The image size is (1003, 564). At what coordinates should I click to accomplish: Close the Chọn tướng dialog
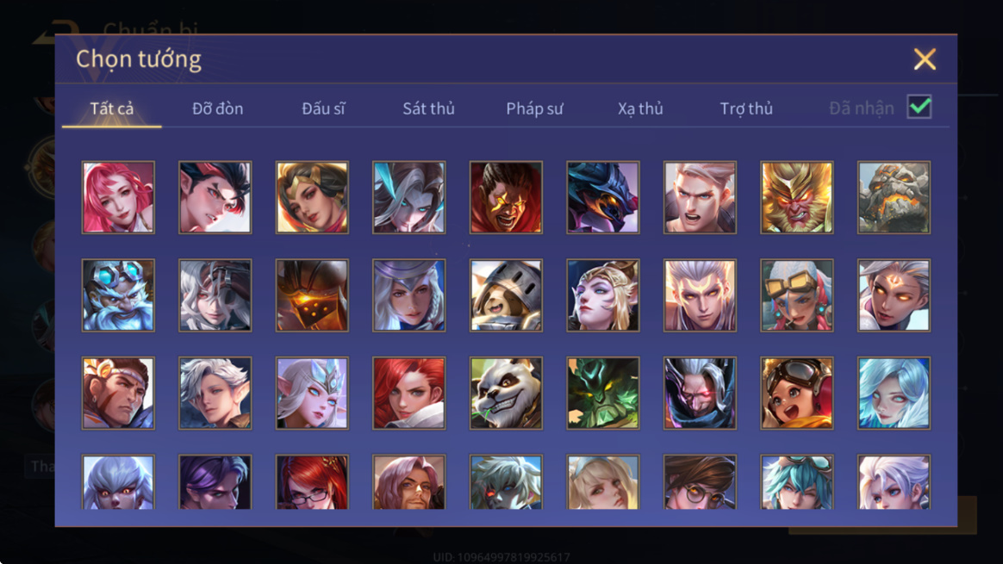click(925, 59)
